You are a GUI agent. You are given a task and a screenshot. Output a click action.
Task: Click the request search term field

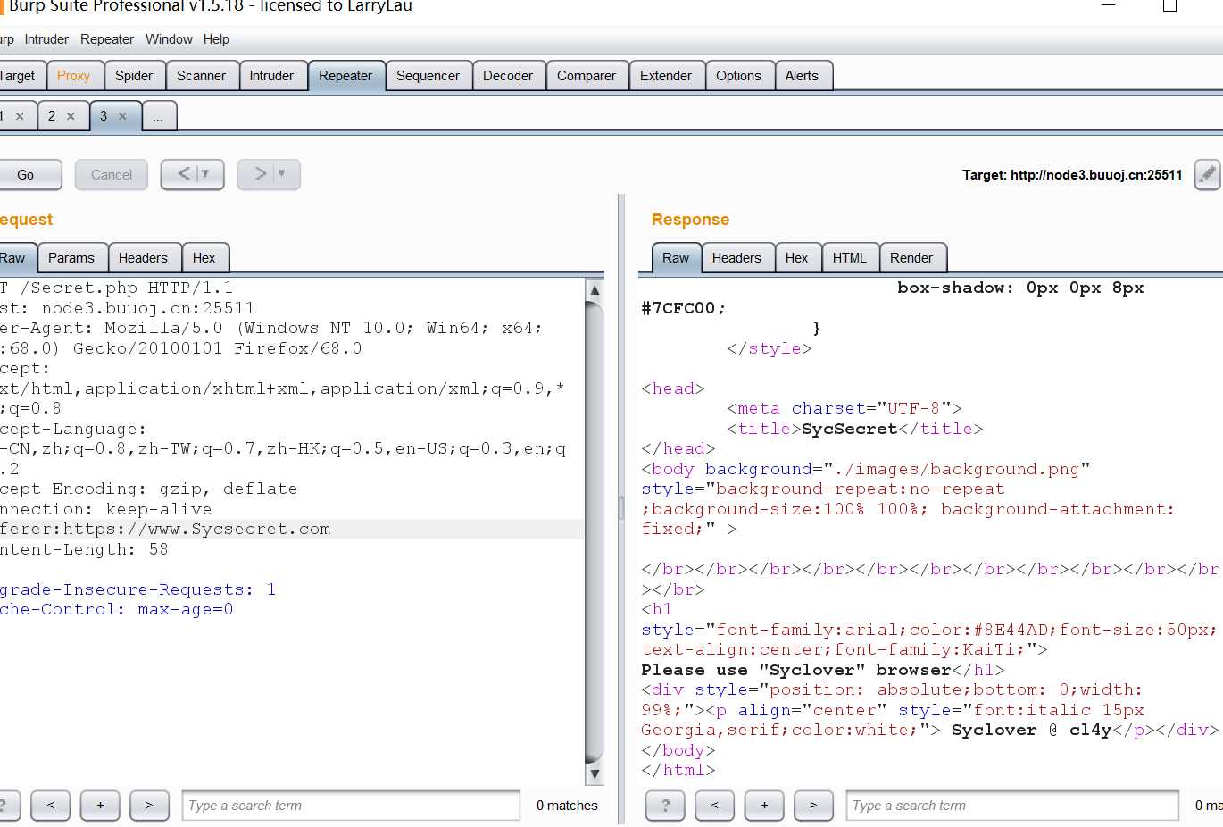[350, 805]
